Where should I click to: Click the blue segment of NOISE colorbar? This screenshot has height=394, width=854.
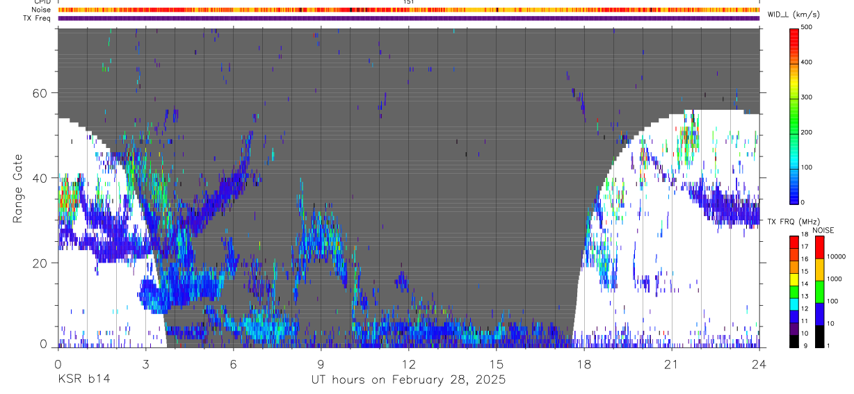click(820, 314)
